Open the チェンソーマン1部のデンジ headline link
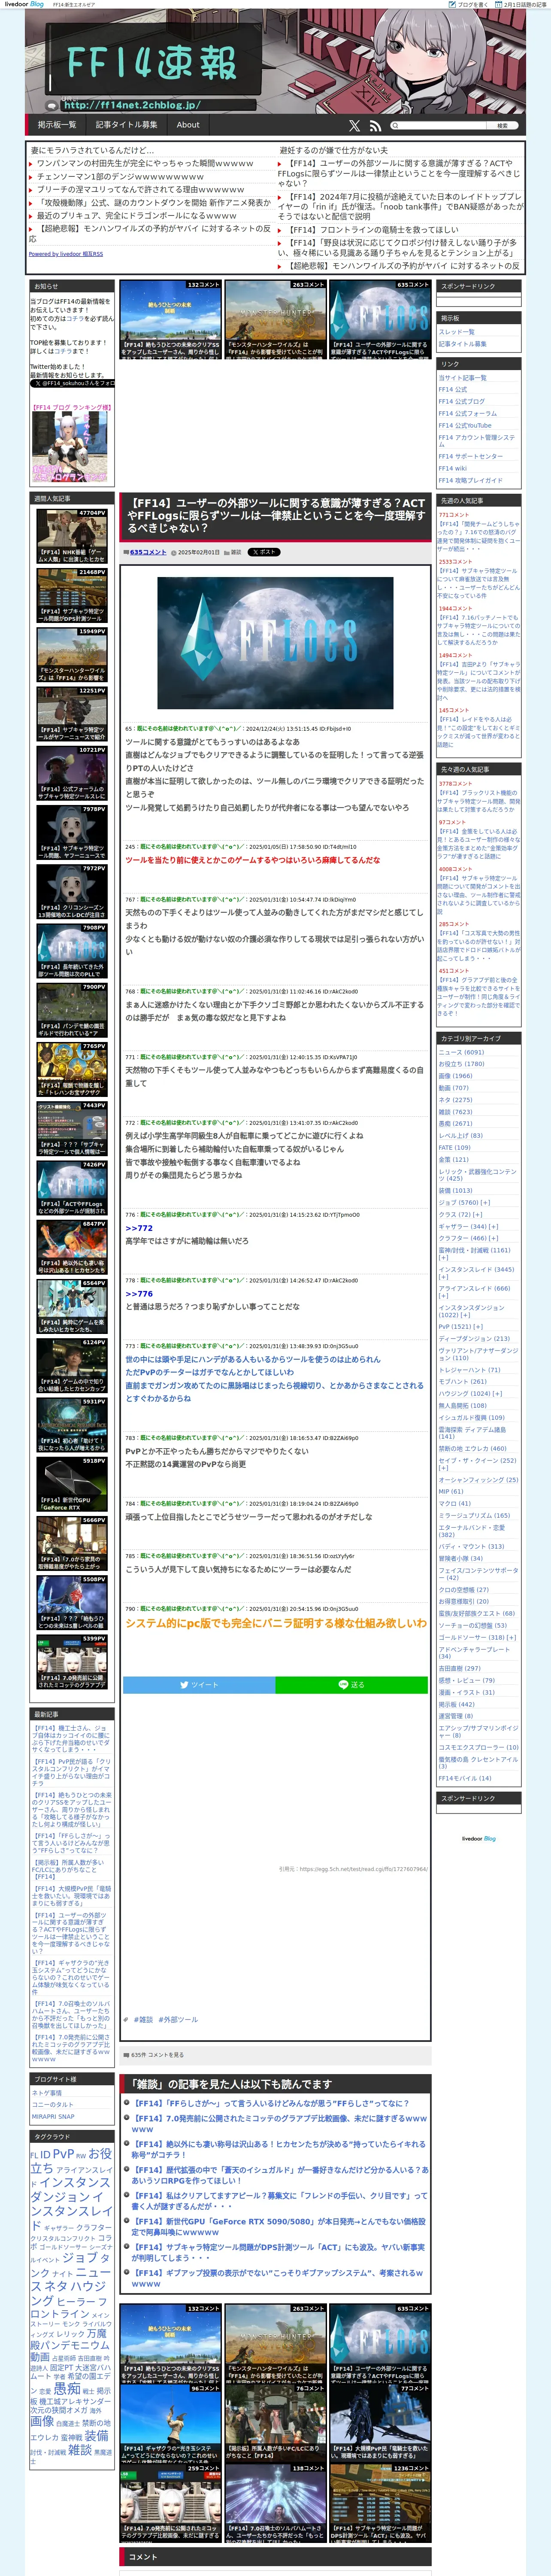 click(120, 176)
